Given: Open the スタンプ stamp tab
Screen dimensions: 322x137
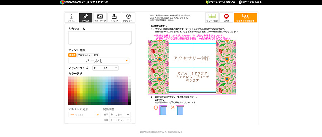Looking at the screenshot, I should click(x=114, y=17).
